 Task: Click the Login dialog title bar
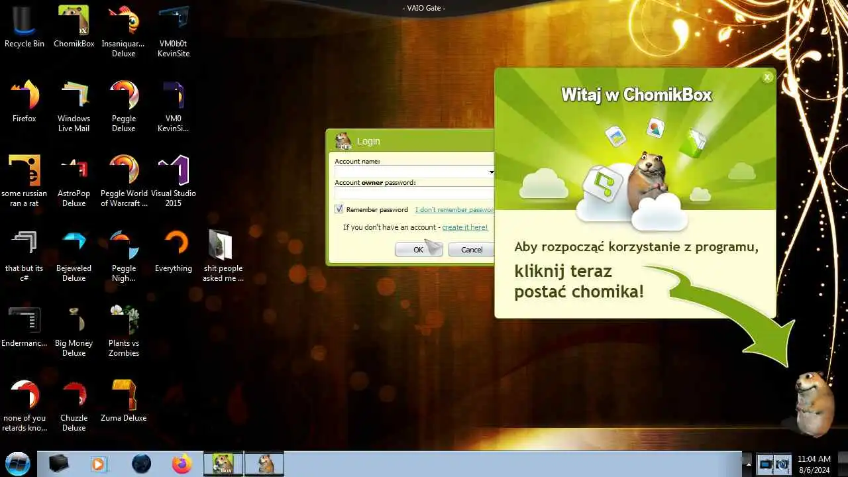pyautogui.click(x=411, y=140)
